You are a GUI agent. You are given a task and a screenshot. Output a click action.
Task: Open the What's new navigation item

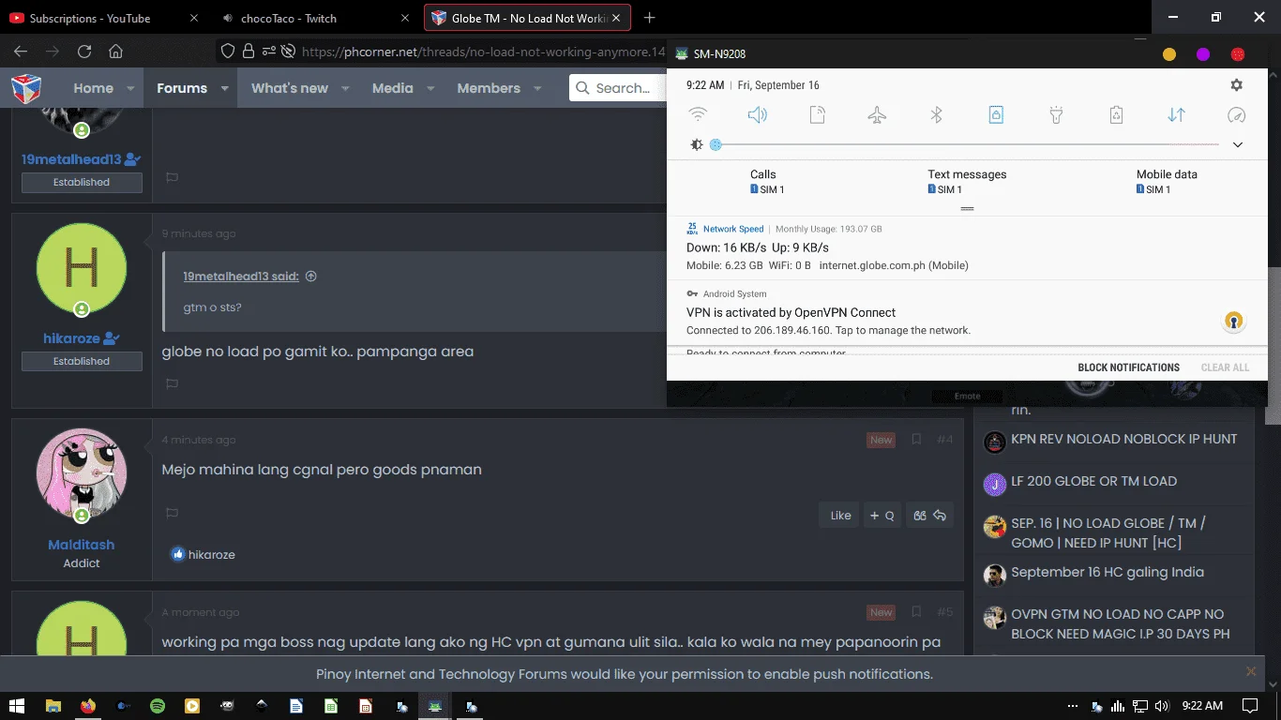tap(290, 88)
